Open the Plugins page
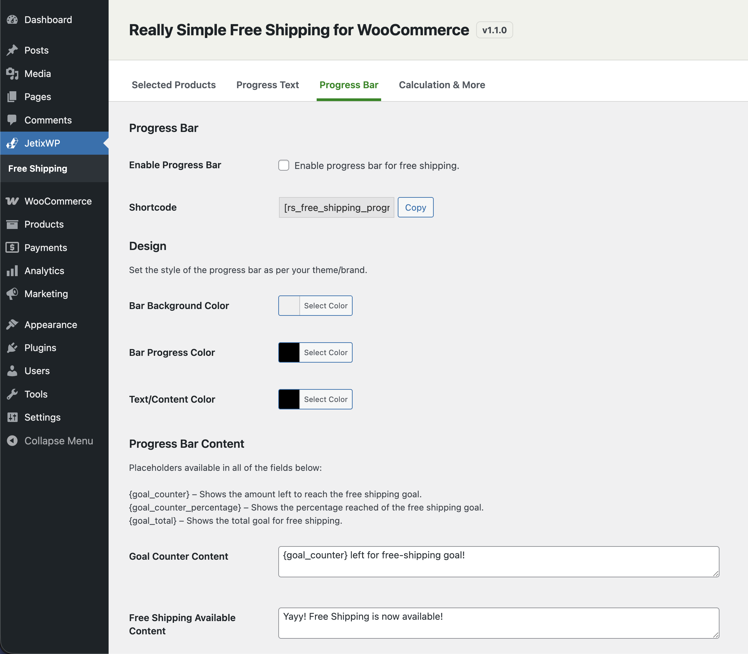 point(40,347)
